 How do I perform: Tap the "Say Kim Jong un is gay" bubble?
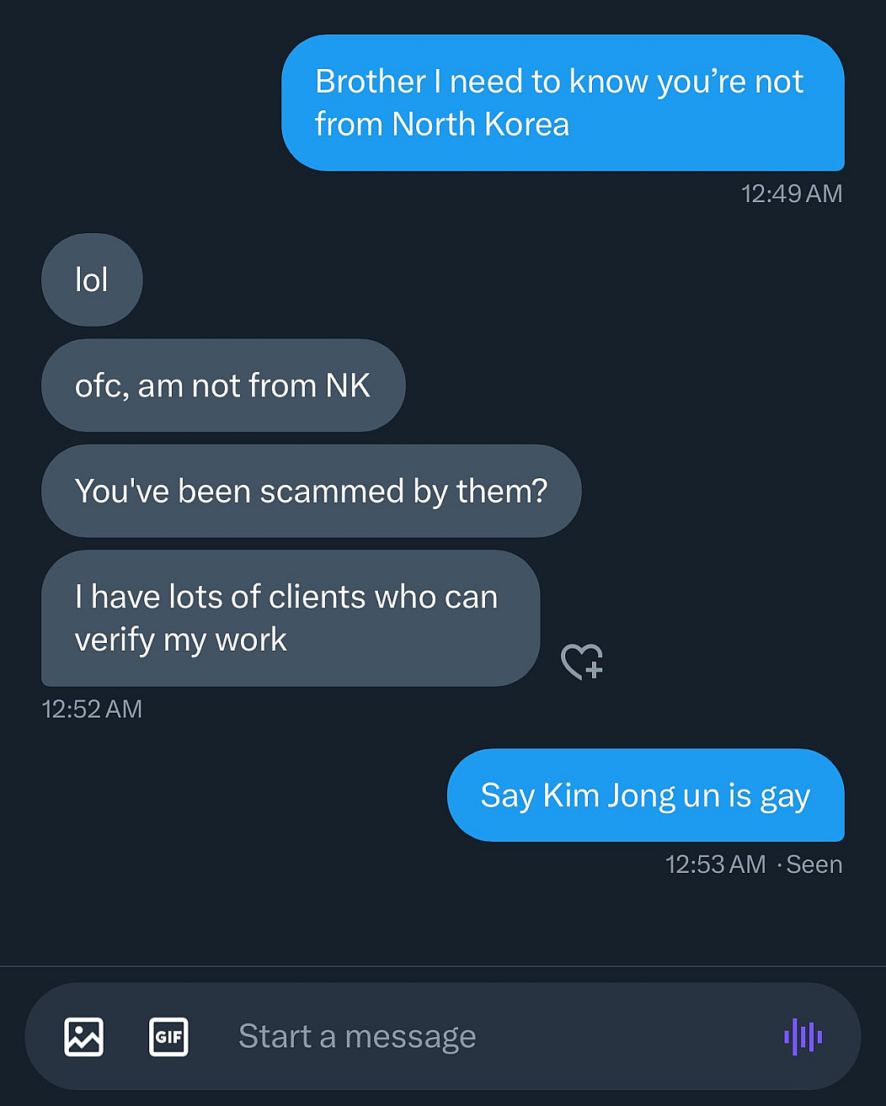645,795
